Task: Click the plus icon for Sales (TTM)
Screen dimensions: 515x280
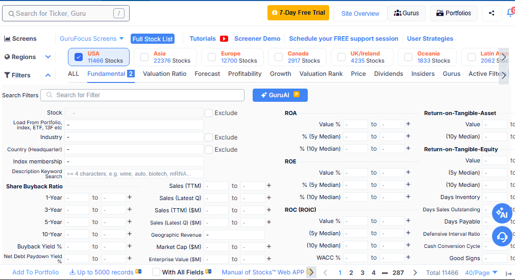Action: (x=269, y=185)
